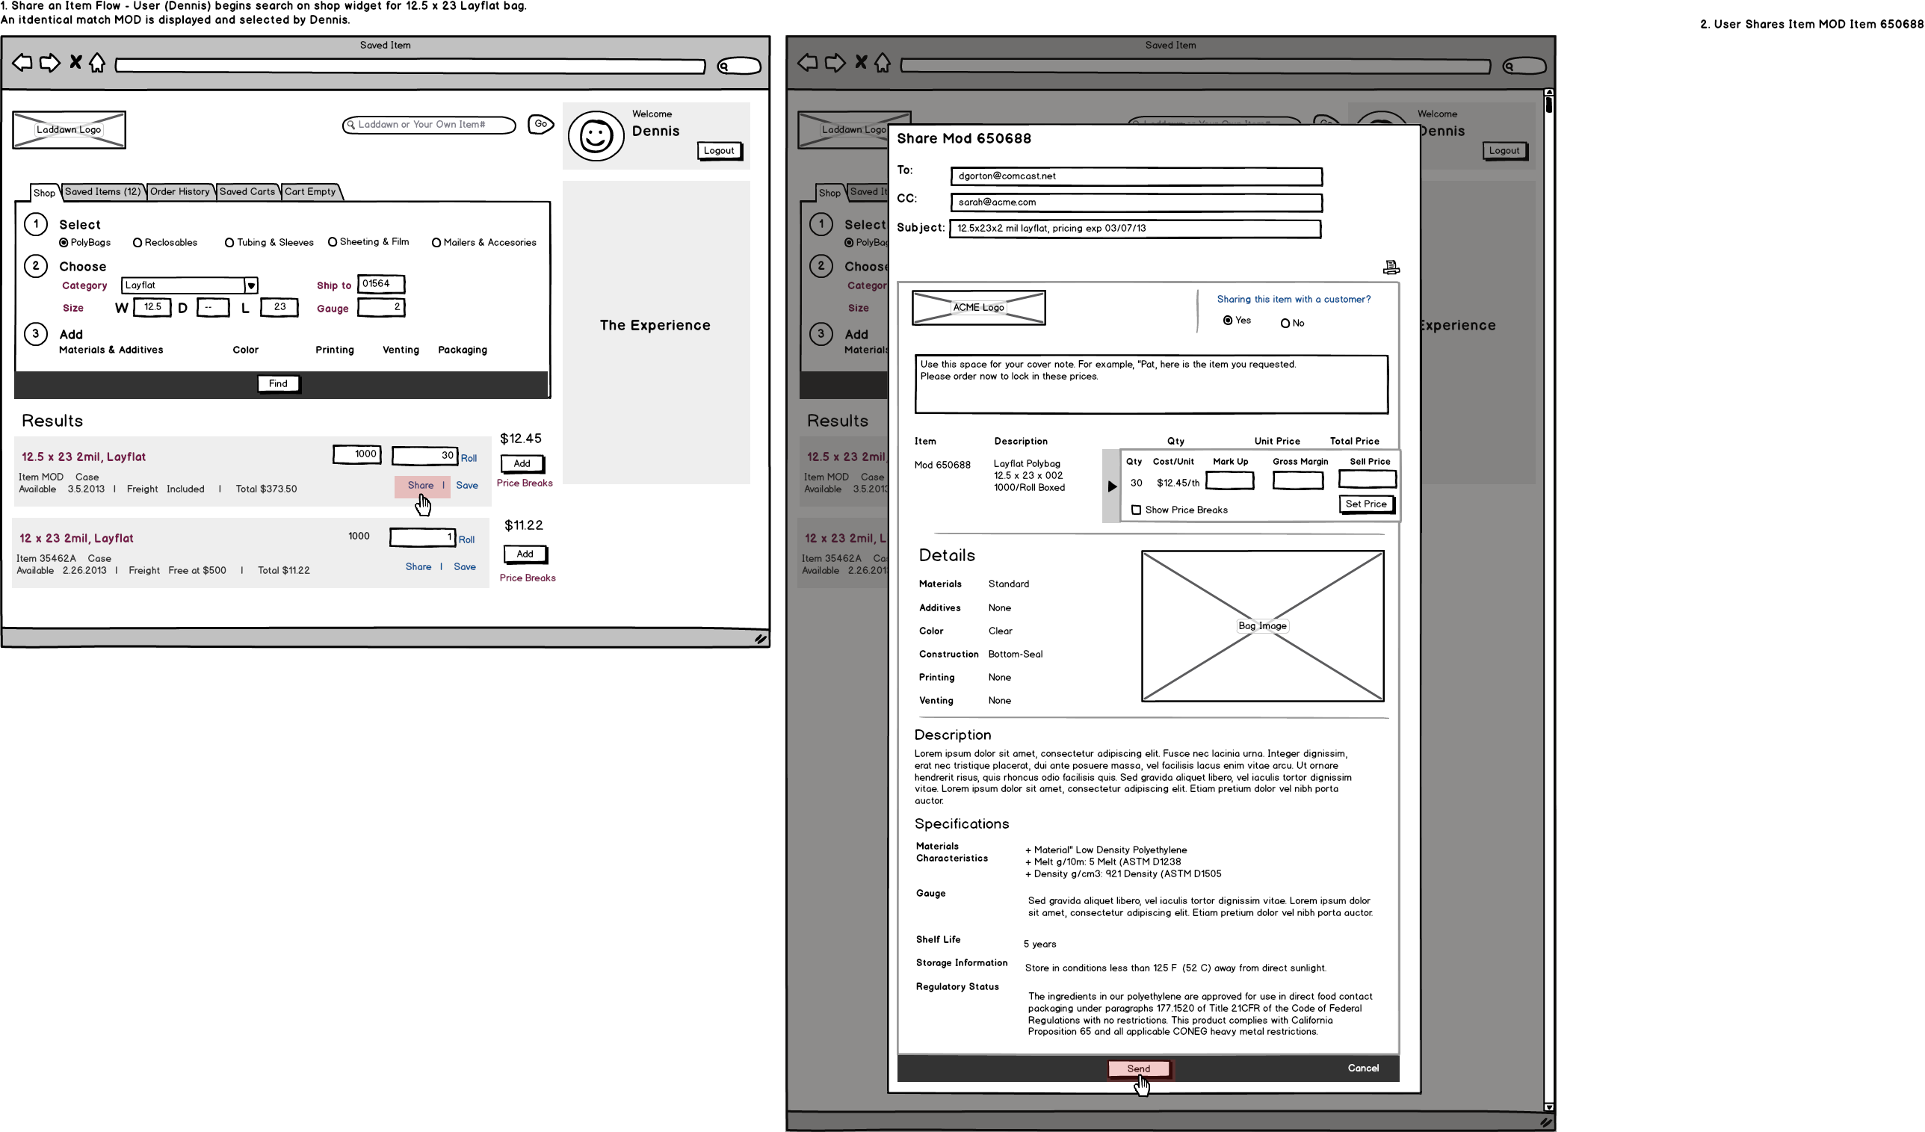This screenshot has height=1132, width=1925.
Task: Switch to the Shop tab in the left window
Action: coord(44,193)
